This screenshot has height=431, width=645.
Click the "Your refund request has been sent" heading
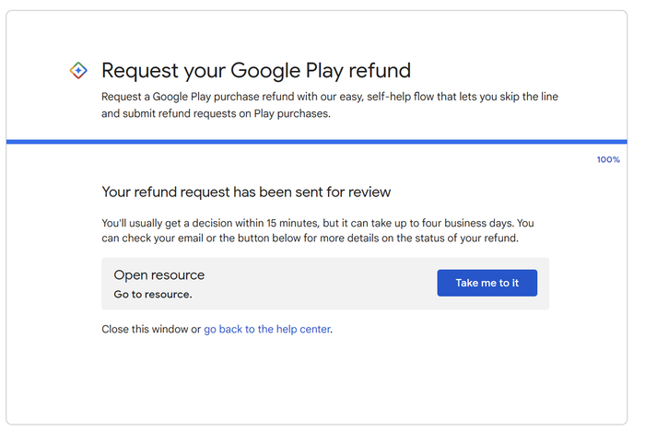(246, 192)
